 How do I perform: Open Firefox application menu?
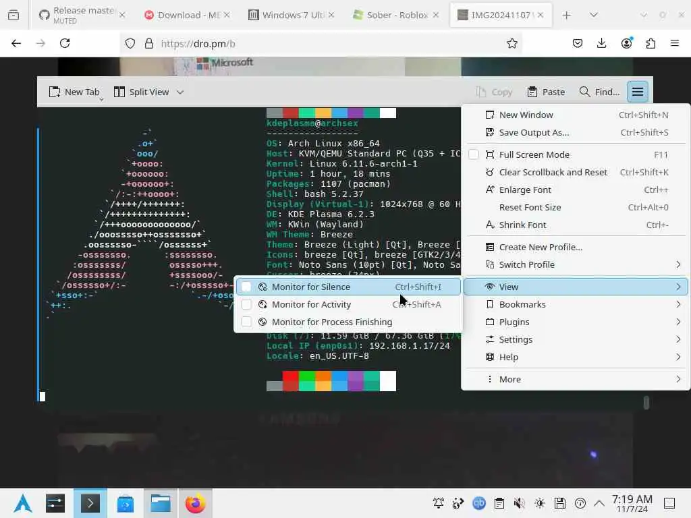tap(675, 43)
